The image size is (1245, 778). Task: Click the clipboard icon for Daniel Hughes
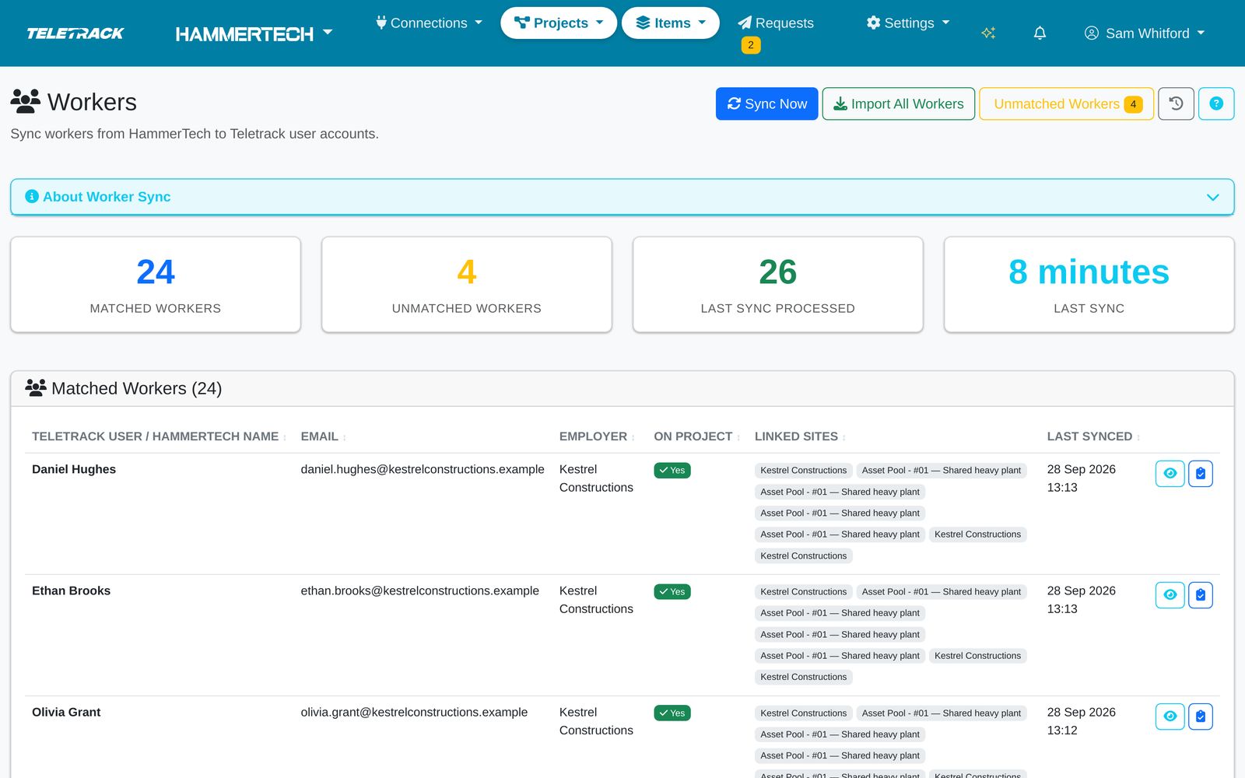[1200, 473]
